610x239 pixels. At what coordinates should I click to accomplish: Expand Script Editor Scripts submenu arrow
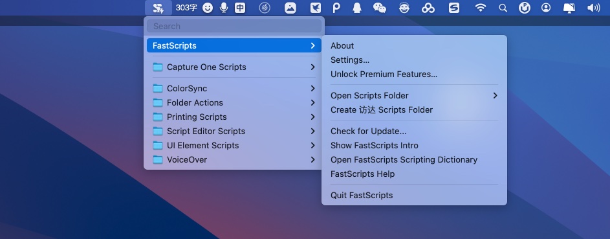click(x=313, y=131)
